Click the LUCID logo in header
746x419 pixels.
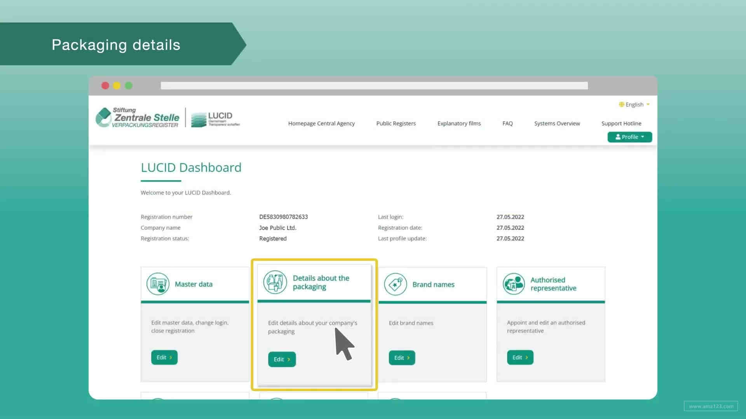click(216, 119)
